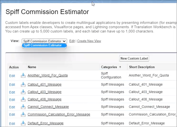
Task: Open Default_Error_Message name link
Action: (x=45, y=123)
